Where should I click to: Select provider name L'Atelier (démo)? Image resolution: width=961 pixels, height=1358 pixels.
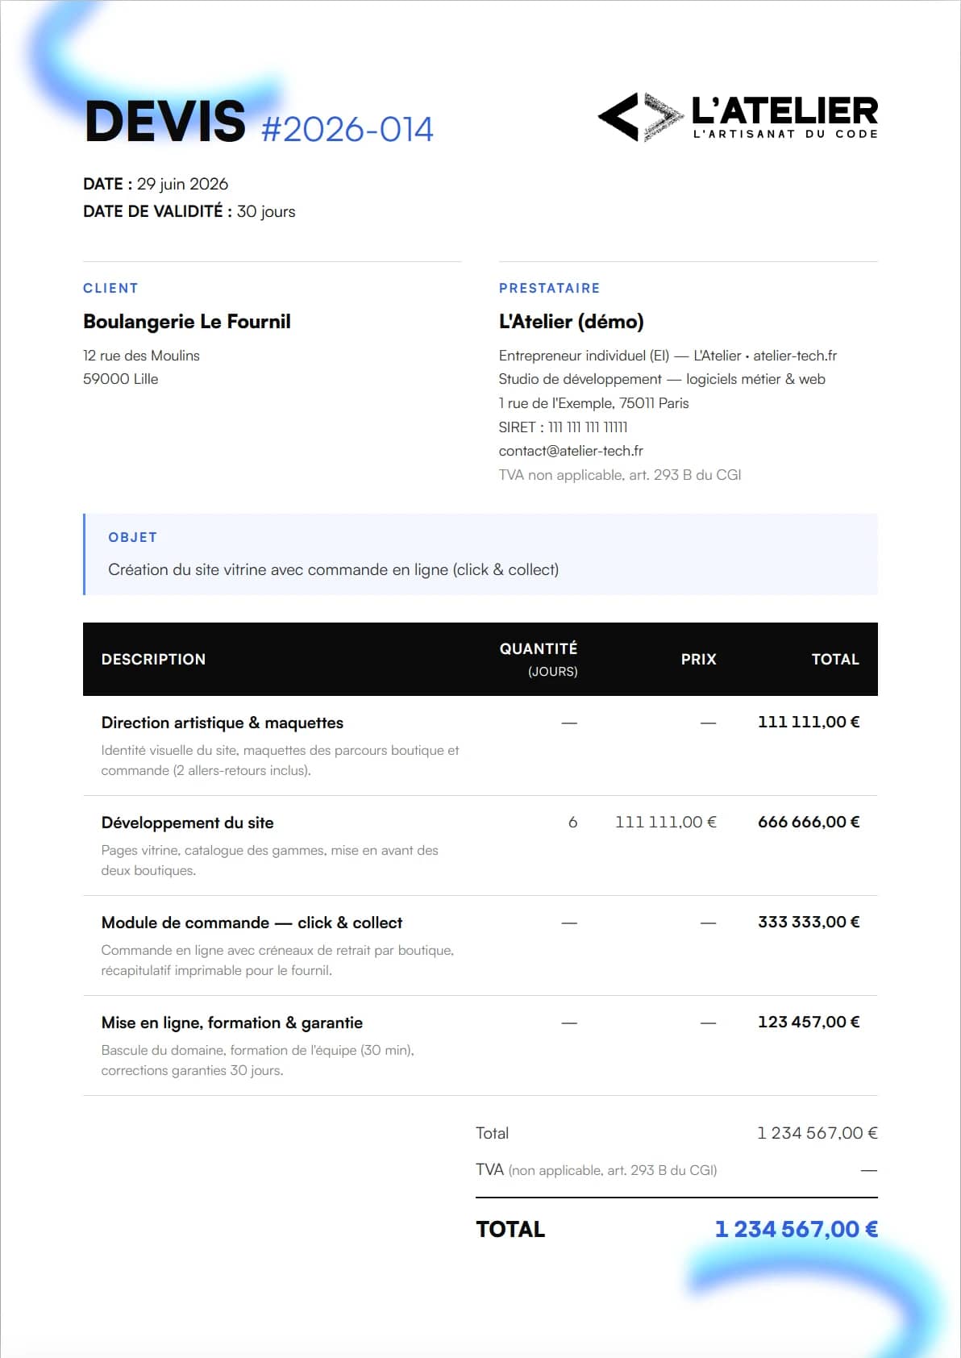point(571,322)
